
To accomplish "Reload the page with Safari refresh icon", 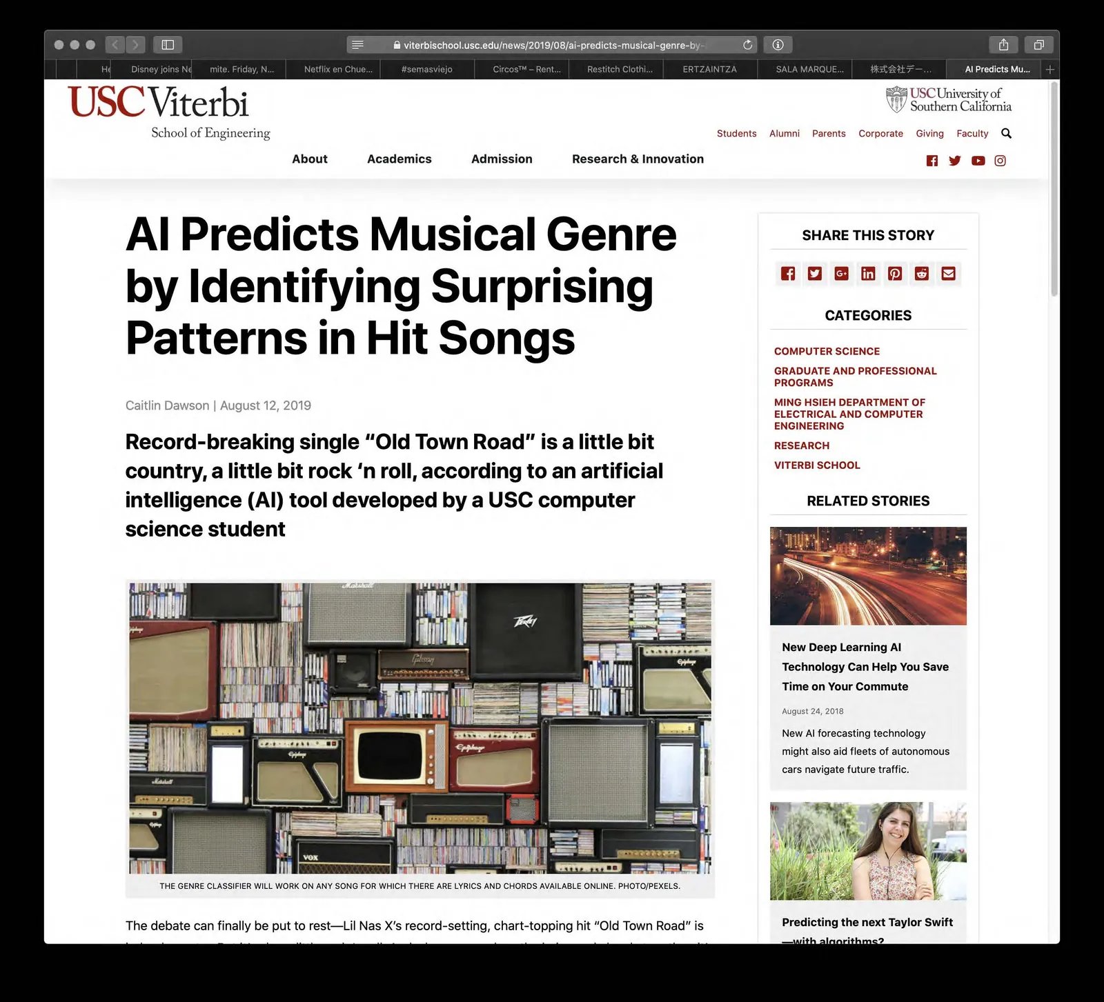I will pos(747,45).
